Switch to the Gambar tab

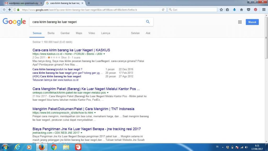[65, 33]
